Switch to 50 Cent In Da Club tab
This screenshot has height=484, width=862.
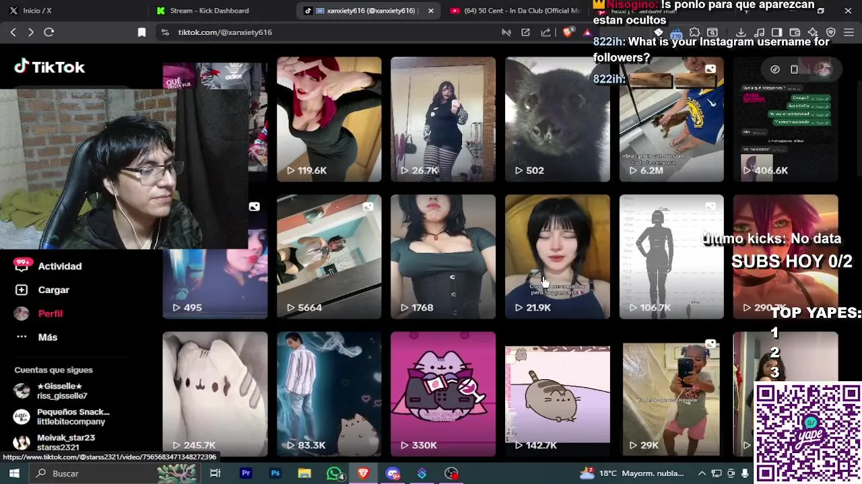point(515,11)
